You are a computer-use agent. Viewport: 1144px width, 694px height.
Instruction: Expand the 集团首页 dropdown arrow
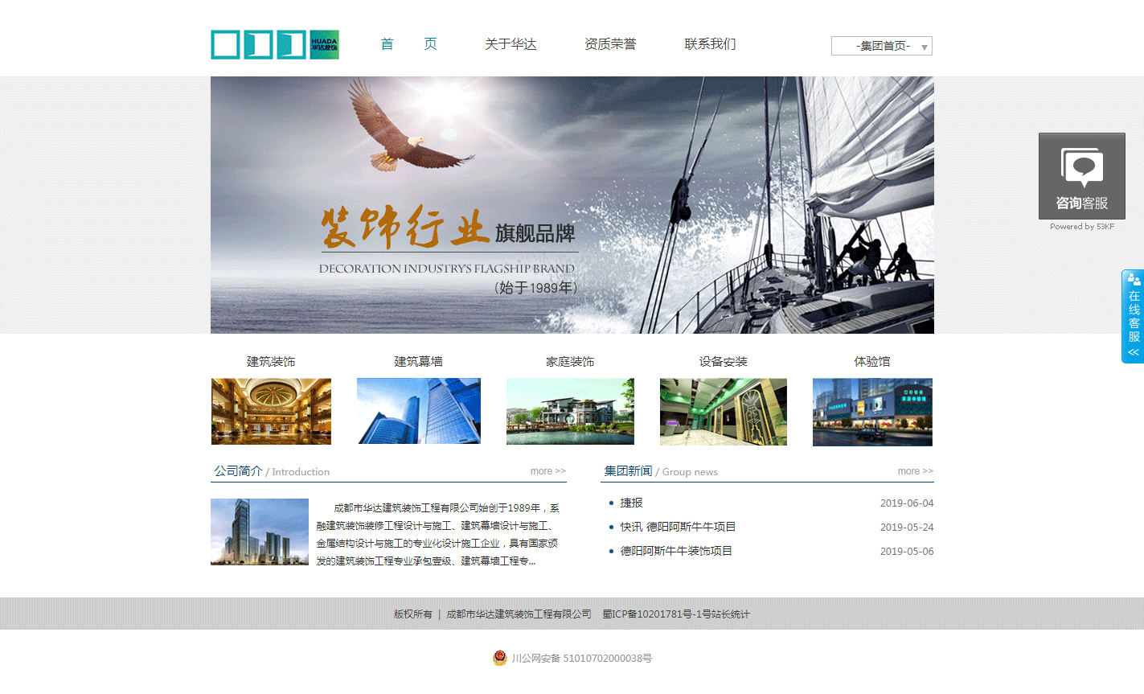click(x=925, y=46)
